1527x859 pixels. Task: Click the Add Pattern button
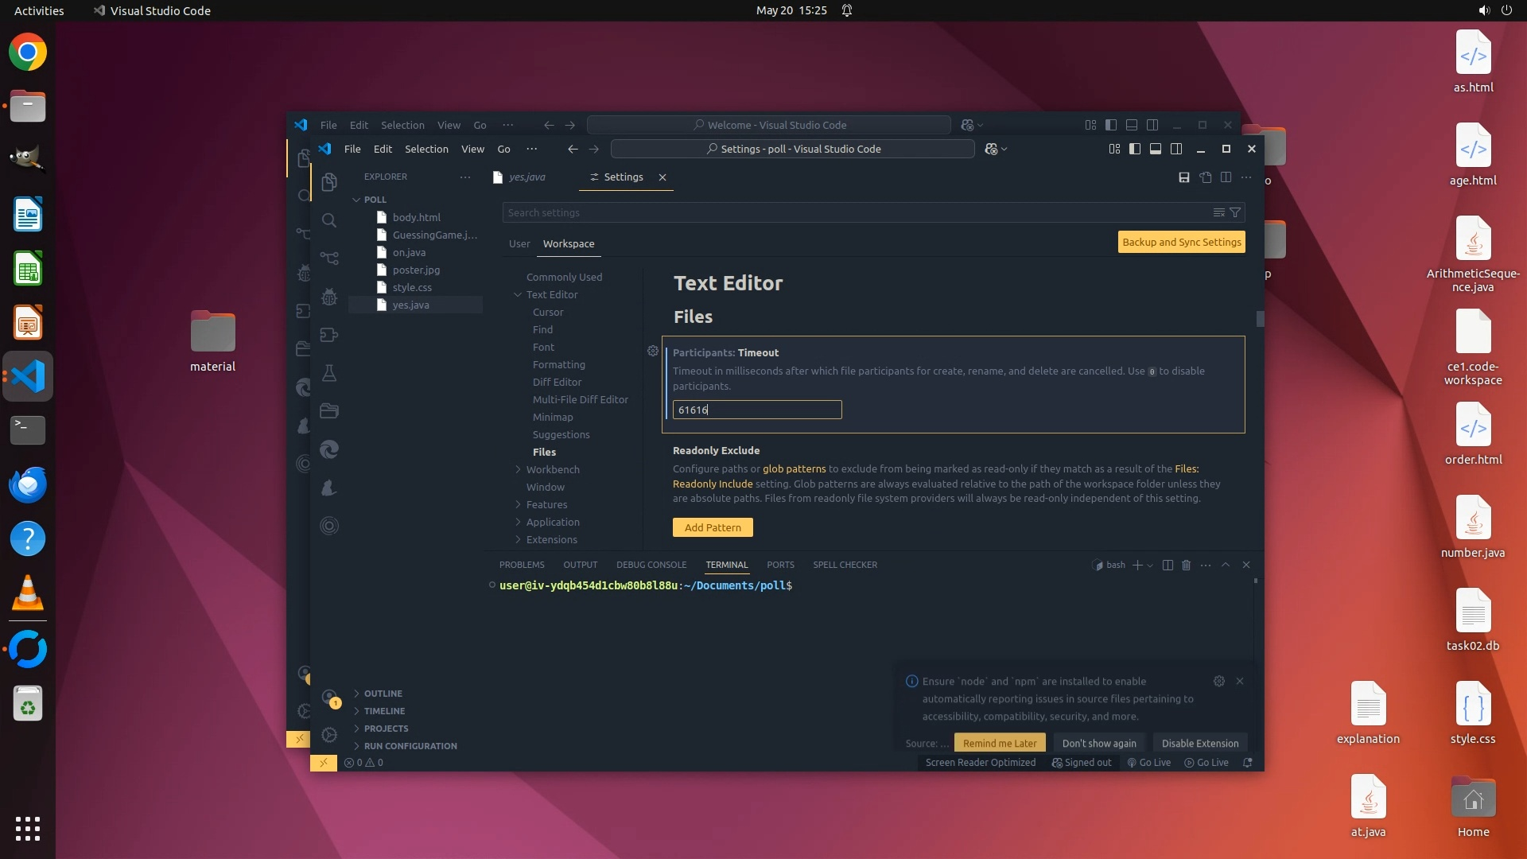[x=713, y=527]
